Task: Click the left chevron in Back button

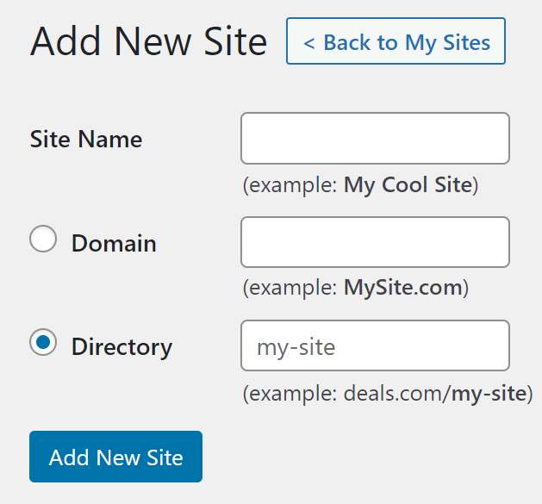Action: 308,43
